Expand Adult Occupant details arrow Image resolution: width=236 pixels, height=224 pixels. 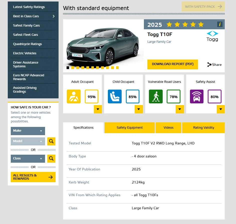[98, 109]
